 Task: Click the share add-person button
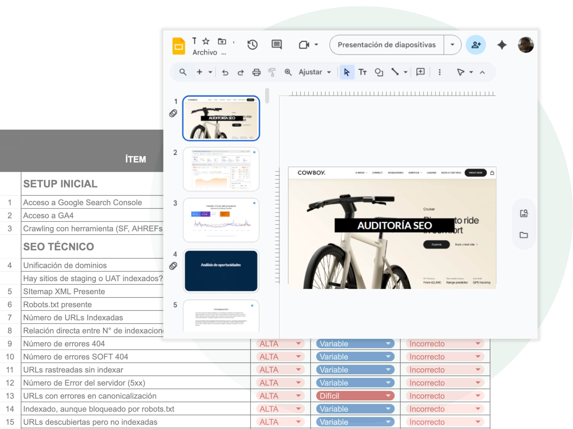pyautogui.click(x=476, y=45)
